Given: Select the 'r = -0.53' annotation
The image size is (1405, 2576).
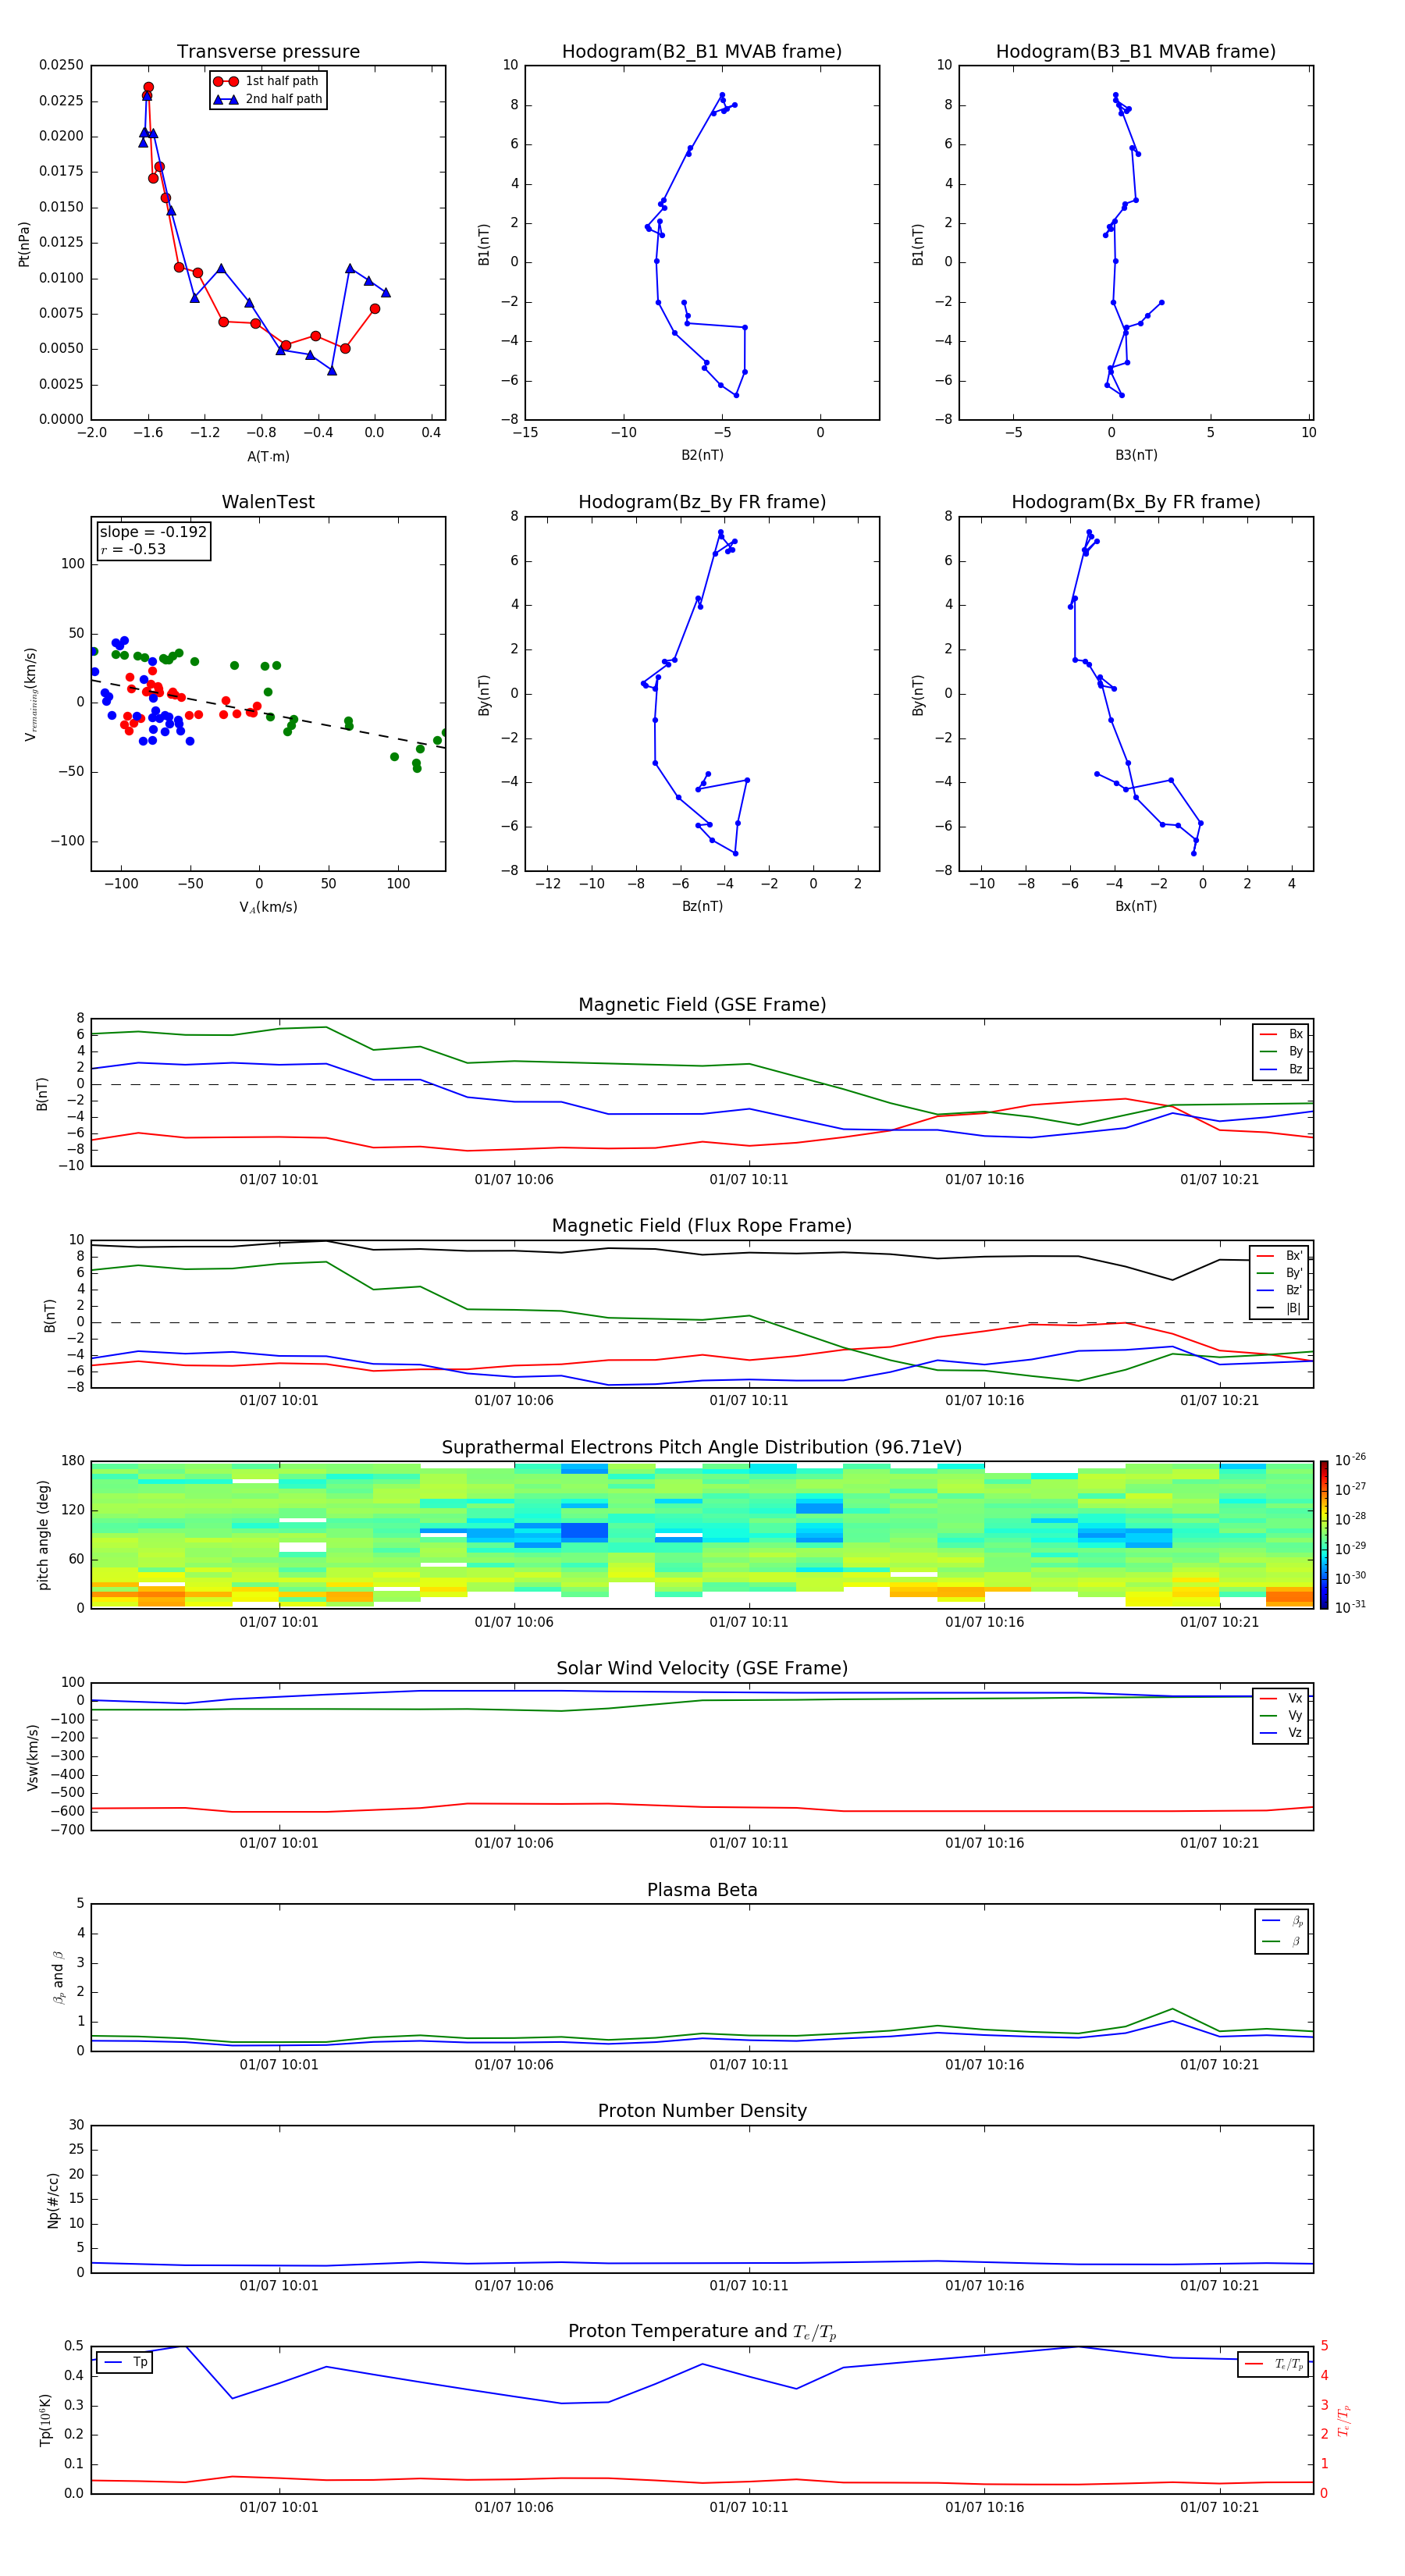Looking at the screenshot, I should tap(133, 549).
